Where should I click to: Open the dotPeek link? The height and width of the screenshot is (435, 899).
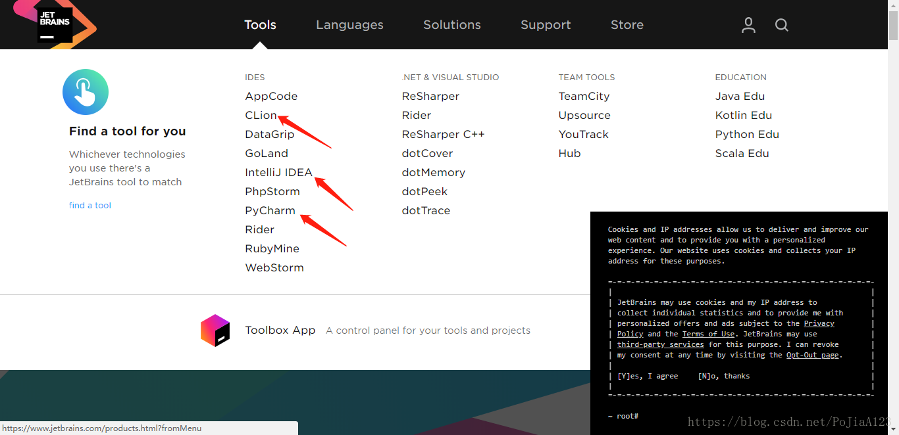pyautogui.click(x=425, y=191)
